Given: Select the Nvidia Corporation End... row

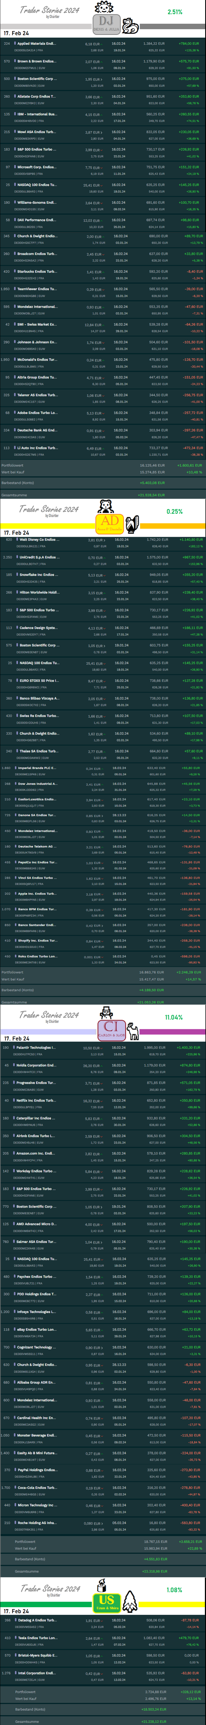Looking at the screenshot, I should pyautogui.click(x=103, y=1068).
